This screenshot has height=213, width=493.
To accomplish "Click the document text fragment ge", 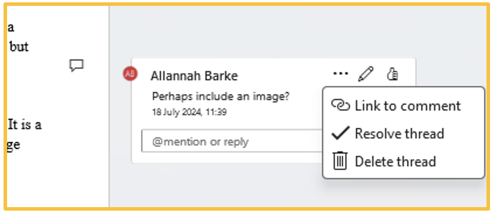I will (14, 145).
